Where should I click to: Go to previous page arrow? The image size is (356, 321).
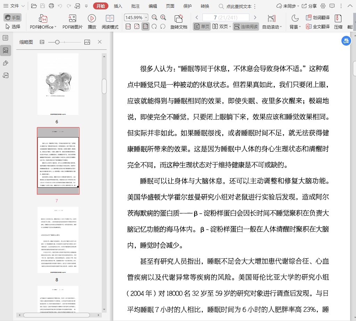pos(197,17)
